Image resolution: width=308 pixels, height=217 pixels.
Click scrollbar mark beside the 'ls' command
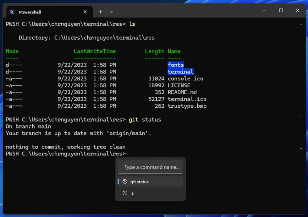coord(301,24)
